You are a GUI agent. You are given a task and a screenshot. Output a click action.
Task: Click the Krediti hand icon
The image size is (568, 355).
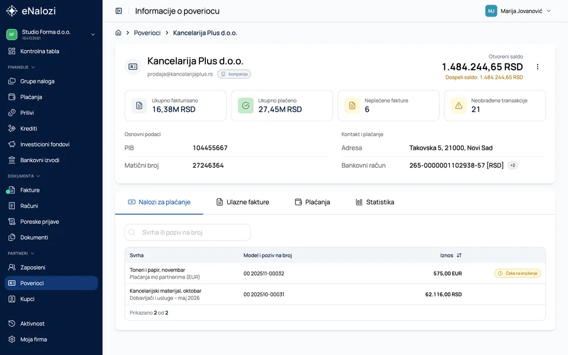click(x=12, y=128)
